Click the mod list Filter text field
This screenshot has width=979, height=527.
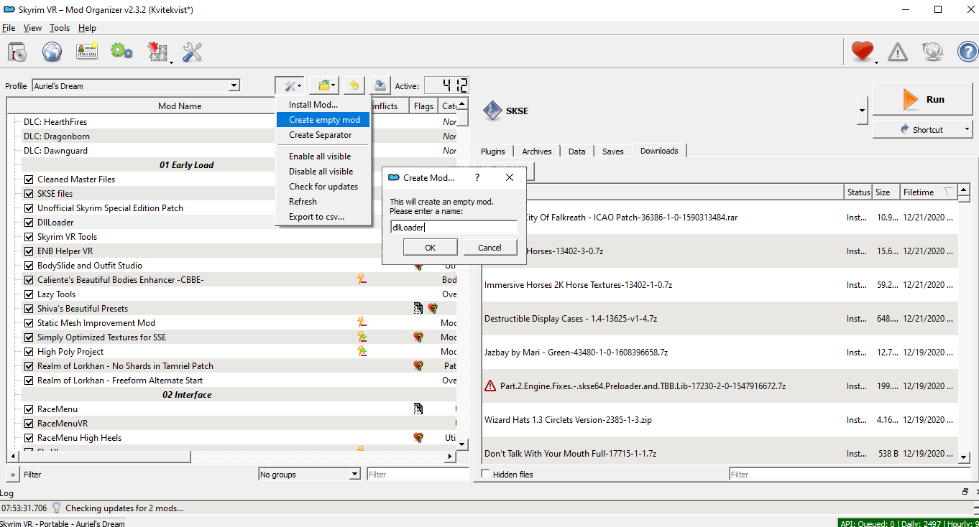tap(418, 474)
